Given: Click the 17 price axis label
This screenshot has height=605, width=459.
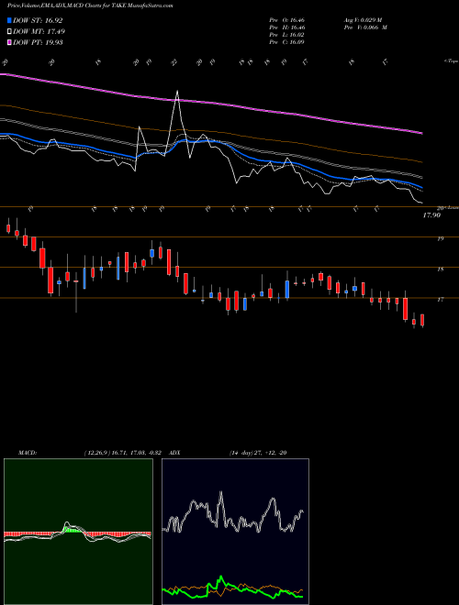Looking at the screenshot, I should click(440, 299).
